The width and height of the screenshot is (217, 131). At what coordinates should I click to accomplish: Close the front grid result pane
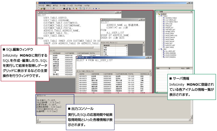150,71
